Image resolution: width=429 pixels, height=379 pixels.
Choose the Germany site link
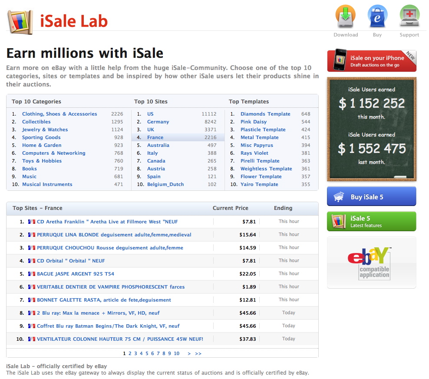pyautogui.click(x=158, y=122)
